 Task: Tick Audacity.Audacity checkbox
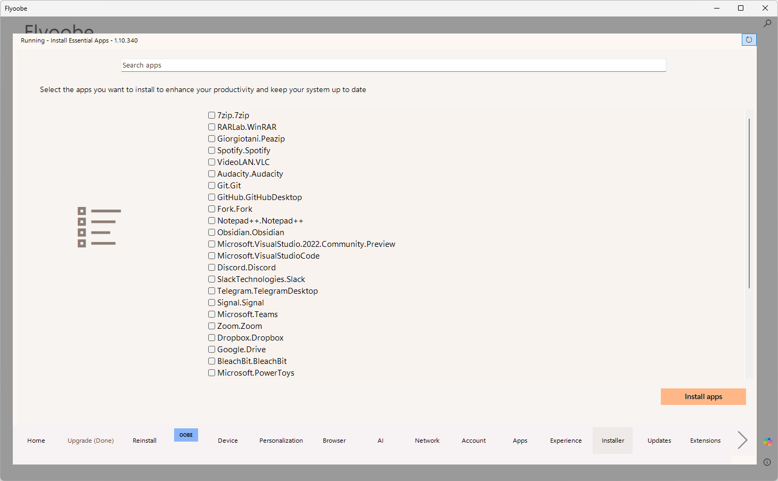coord(211,174)
